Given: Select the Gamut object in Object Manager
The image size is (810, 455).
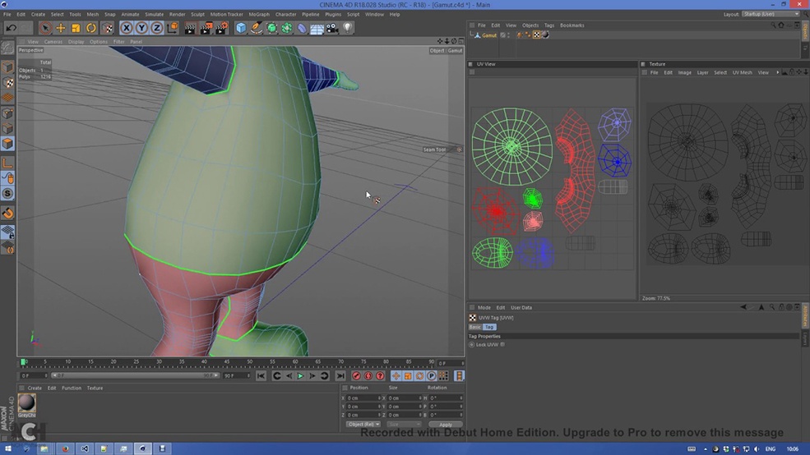Looking at the screenshot, I should pyautogui.click(x=489, y=35).
